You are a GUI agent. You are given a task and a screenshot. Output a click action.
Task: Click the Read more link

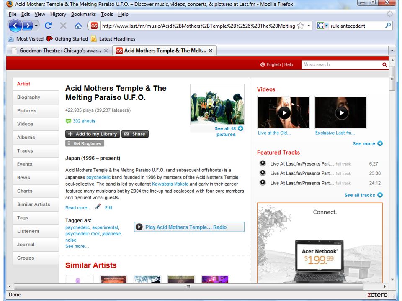(x=78, y=208)
